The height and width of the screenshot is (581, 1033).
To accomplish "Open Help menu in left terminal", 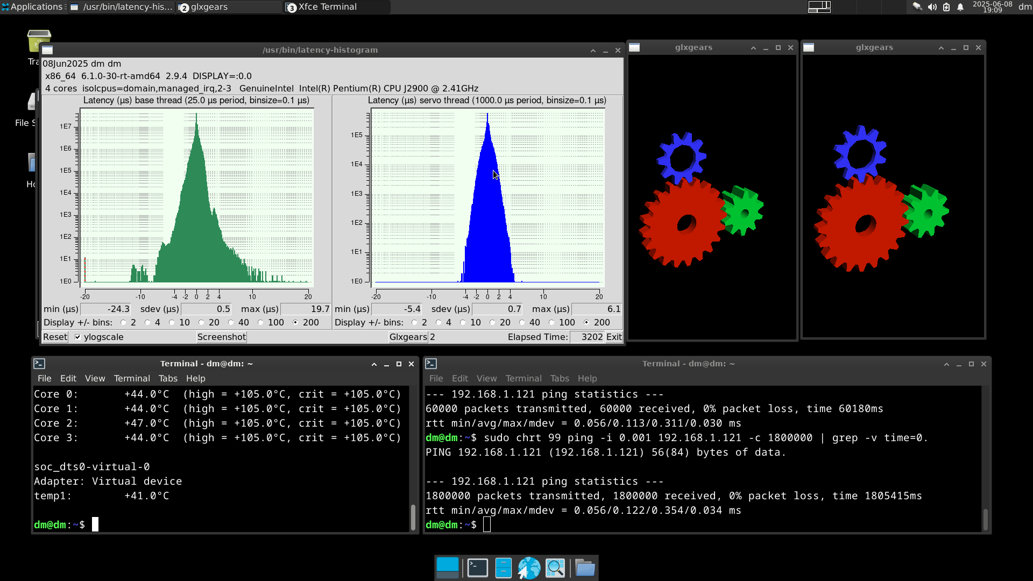I will [x=196, y=379].
